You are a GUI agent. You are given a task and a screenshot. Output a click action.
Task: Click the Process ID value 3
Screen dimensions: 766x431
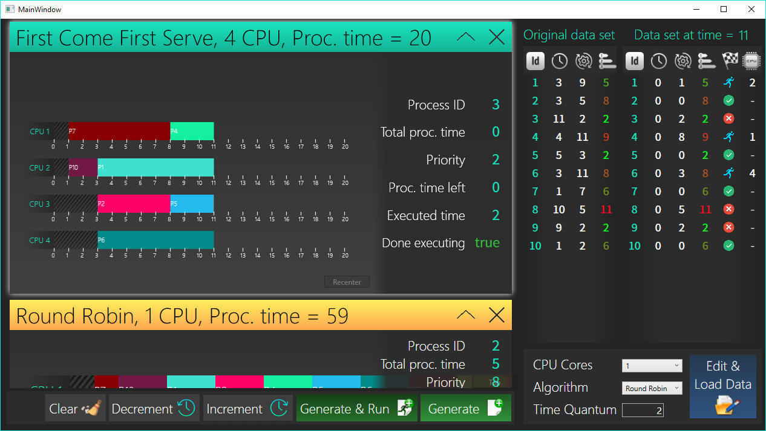click(496, 105)
